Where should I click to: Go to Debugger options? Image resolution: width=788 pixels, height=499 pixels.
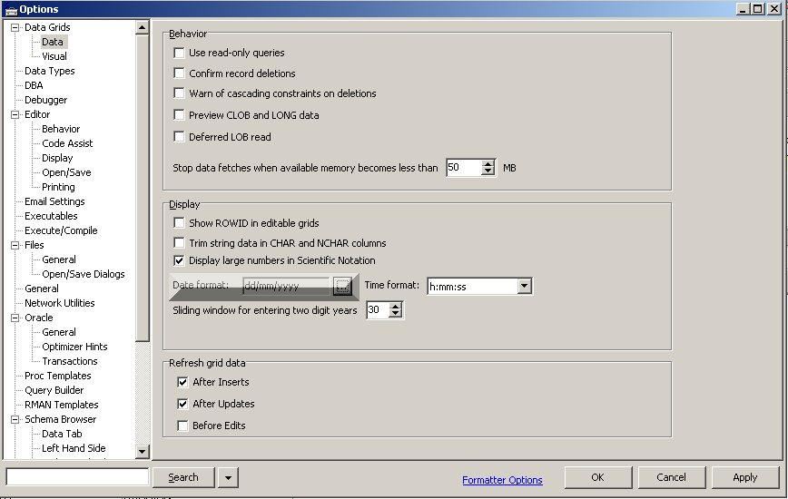pyautogui.click(x=45, y=100)
